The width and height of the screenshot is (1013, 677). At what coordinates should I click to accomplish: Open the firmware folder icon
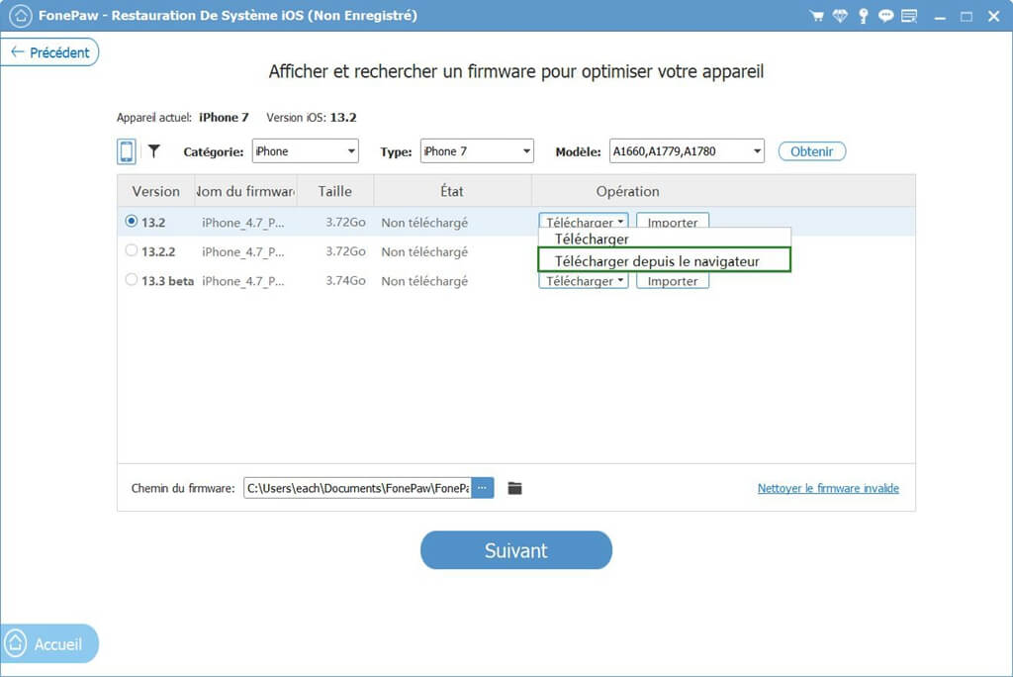(x=514, y=488)
